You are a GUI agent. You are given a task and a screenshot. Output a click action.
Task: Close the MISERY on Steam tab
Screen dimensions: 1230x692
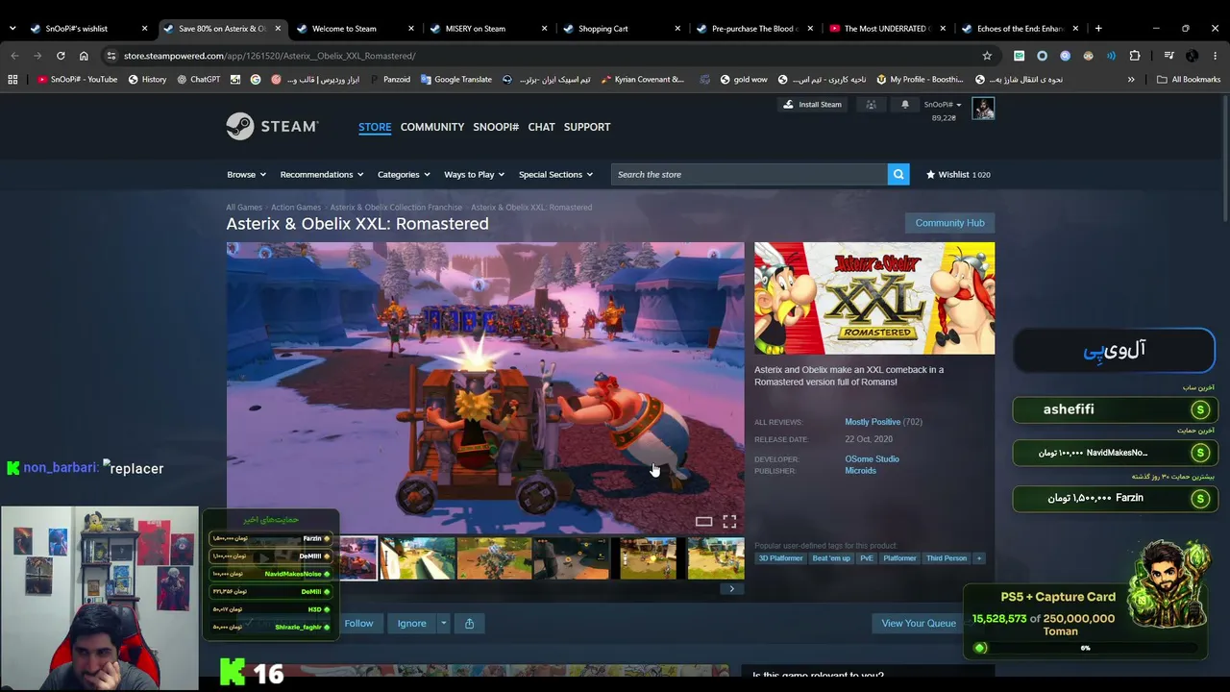click(x=544, y=28)
